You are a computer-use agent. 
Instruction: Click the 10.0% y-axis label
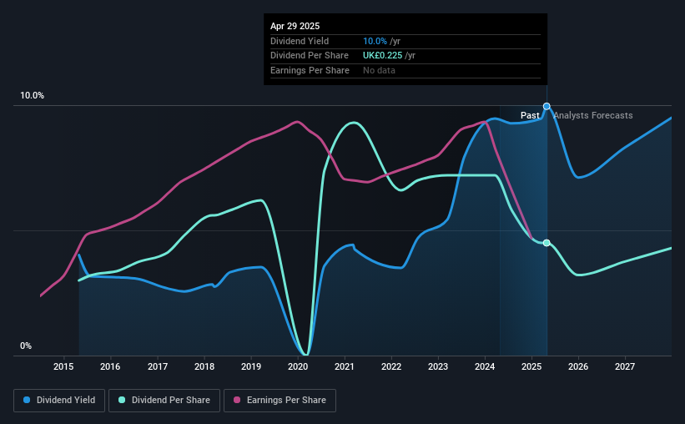point(32,96)
